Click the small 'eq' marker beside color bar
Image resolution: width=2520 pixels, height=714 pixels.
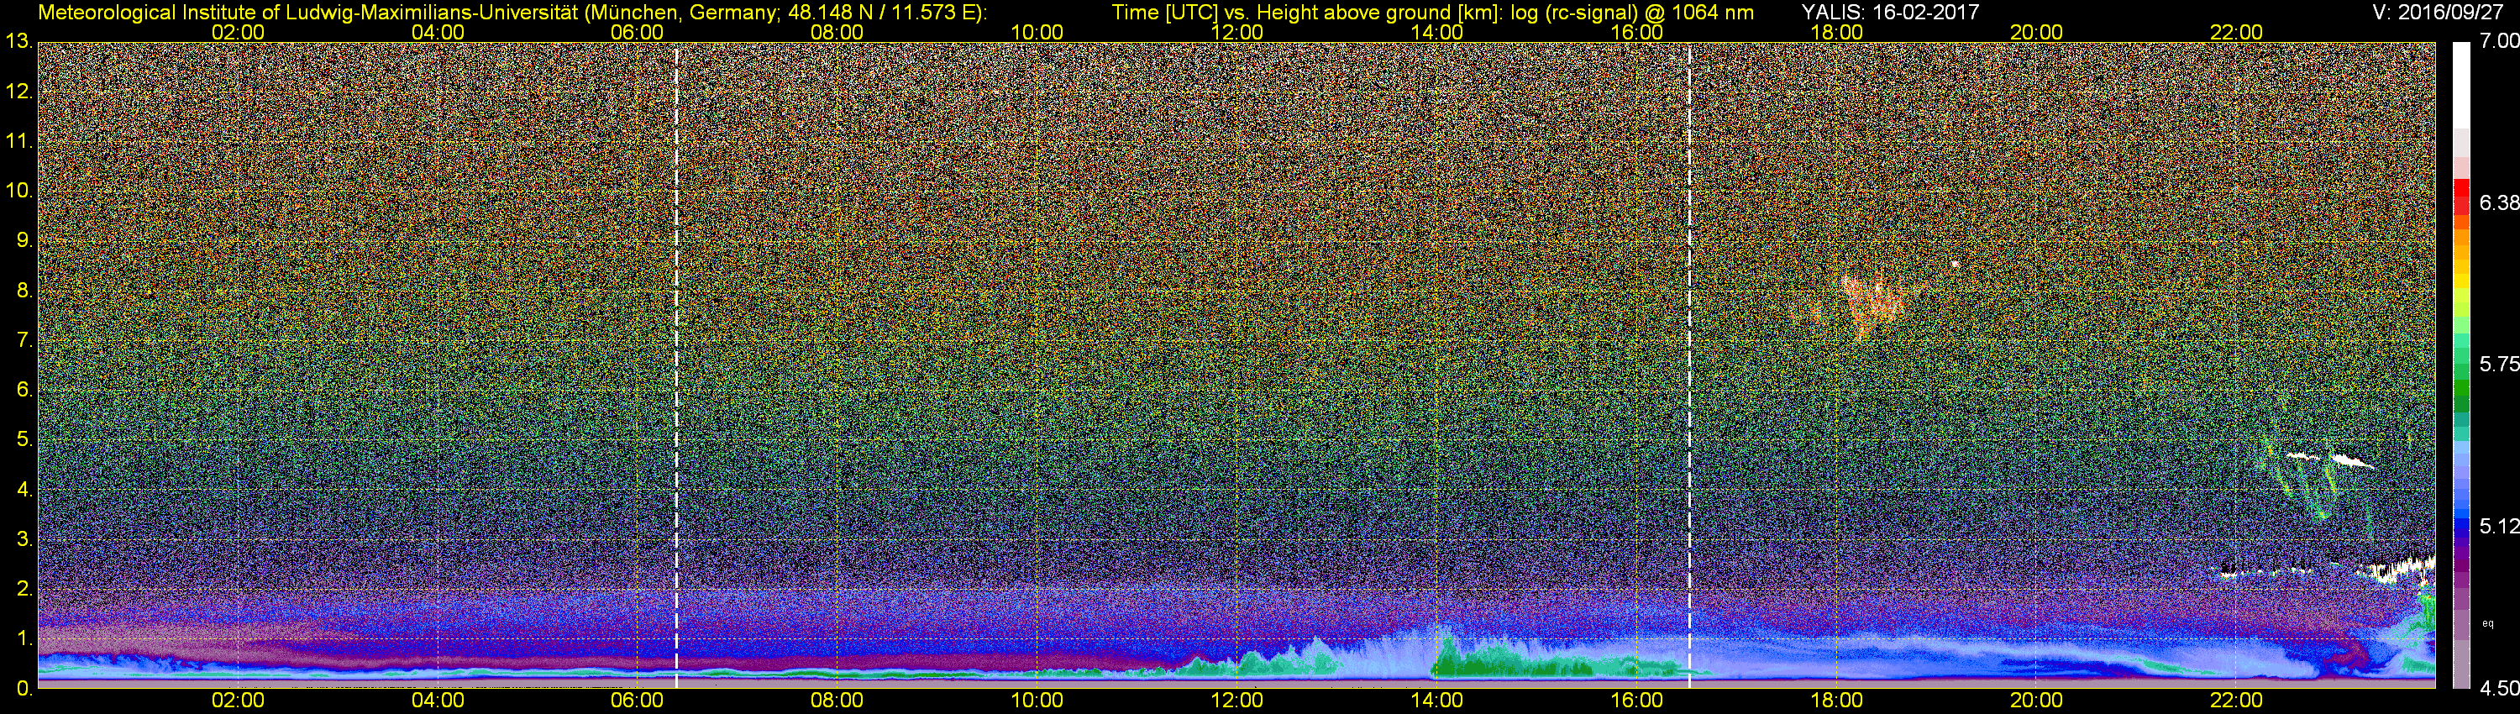coord(2488,623)
